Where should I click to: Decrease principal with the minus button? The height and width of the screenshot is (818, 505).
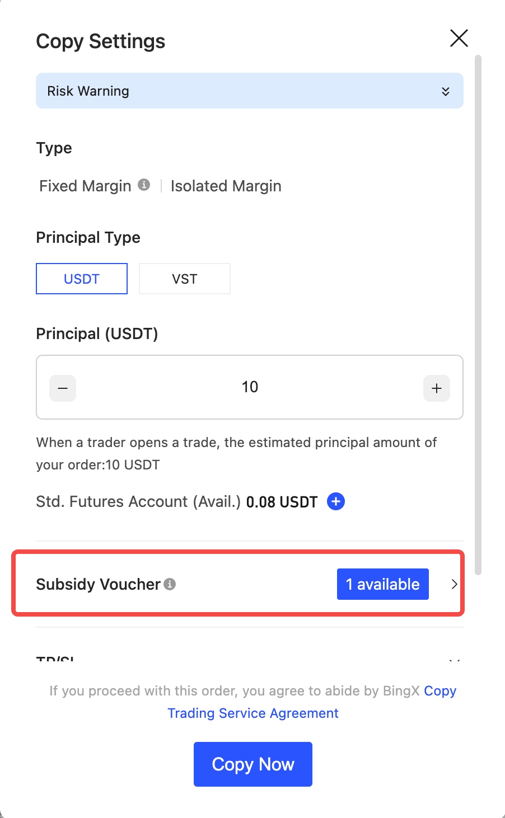[63, 388]
